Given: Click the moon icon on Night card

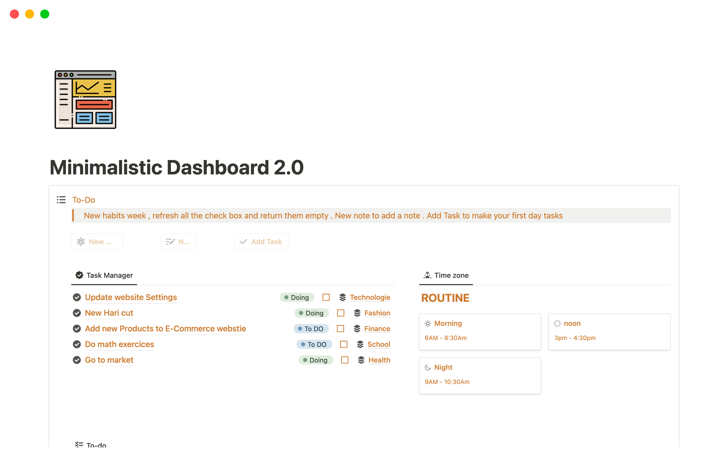Looking at the screenshot, I should 428,367.
